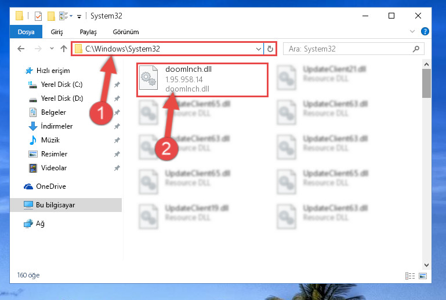Switch to the Görünüm ribbon tab

pyautogui.click(x=126, y=32)
